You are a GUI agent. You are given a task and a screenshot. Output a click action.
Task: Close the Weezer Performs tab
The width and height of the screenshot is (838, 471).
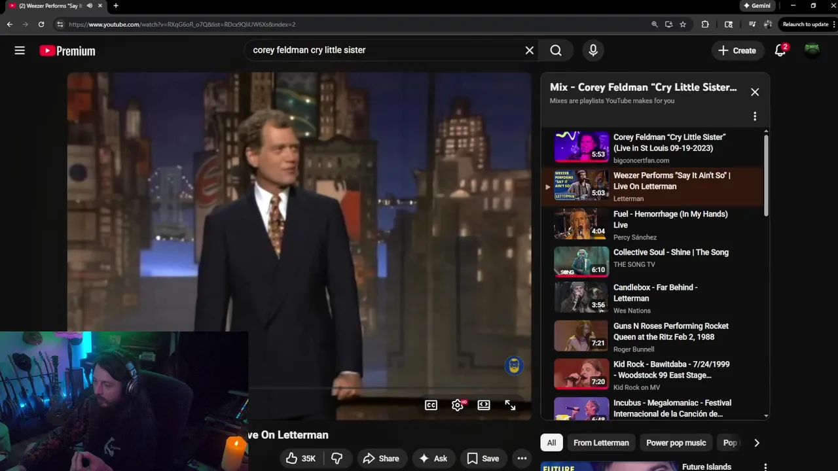click(100, 6)
